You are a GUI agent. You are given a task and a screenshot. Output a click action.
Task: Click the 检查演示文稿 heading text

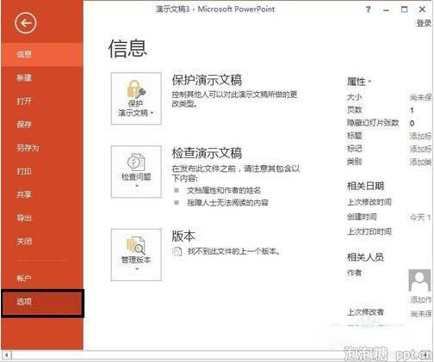(207, 153)
